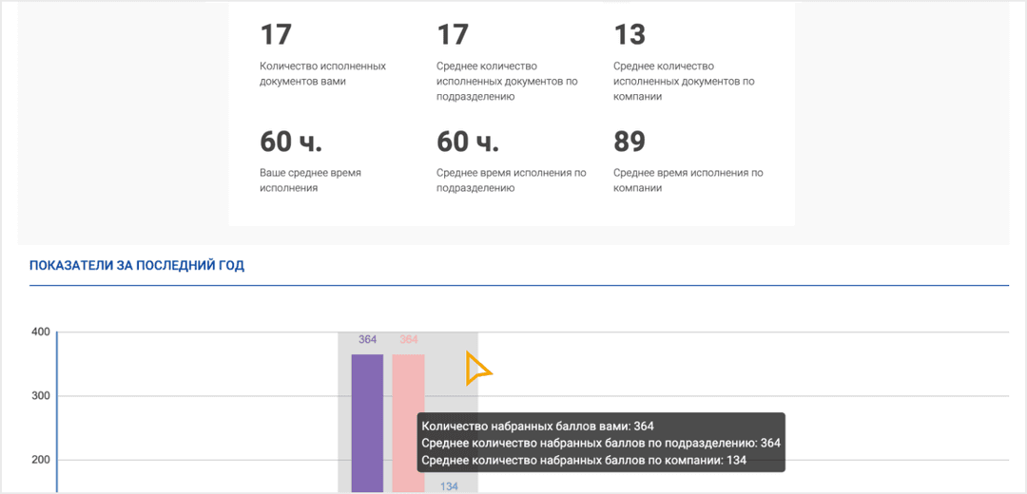Click the purple 364 value label above bar
Viewport: 1027px width, 494px height.
[x=367, y=340]
